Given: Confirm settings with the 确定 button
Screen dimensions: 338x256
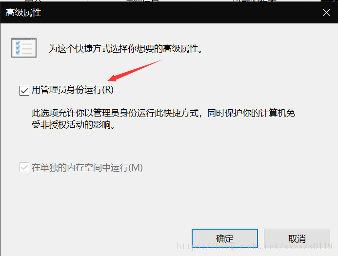Looking at the screenshot, I should coord(225,238).
